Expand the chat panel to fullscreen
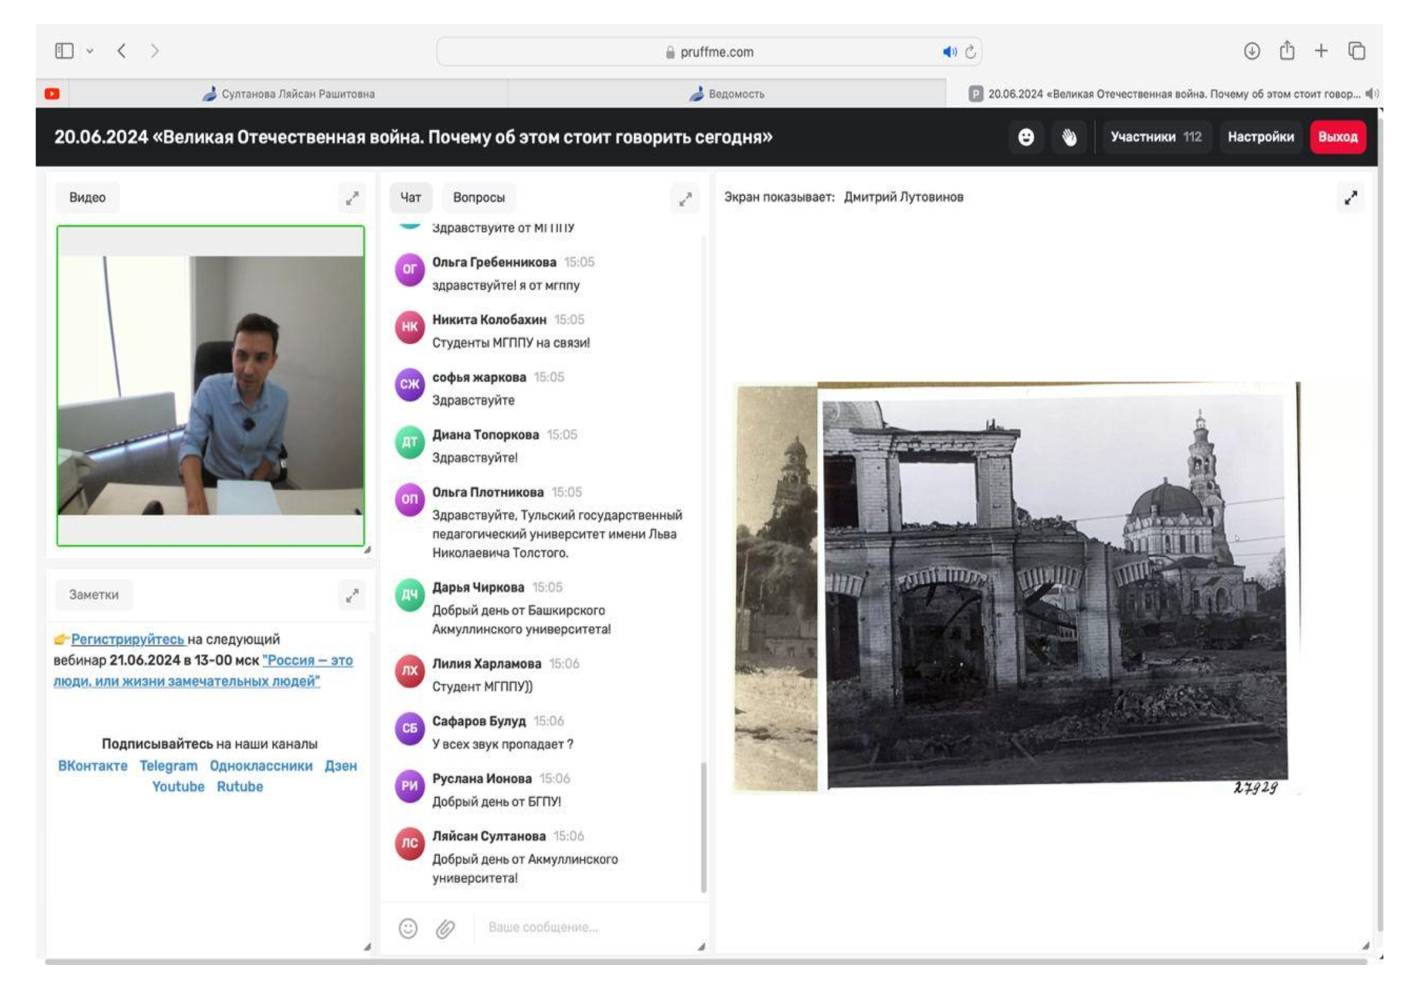The image size is (1413, 999). coord(685,199)
